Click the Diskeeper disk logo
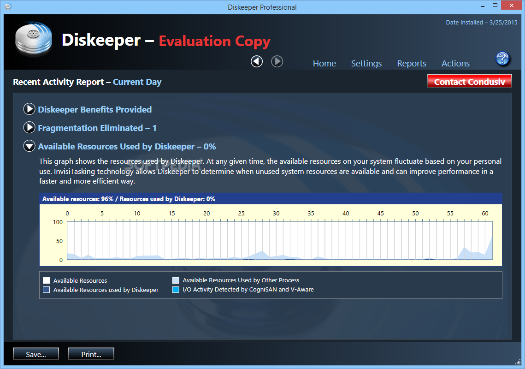The height and width of the screenshot is (369, 525). point(34,39)
